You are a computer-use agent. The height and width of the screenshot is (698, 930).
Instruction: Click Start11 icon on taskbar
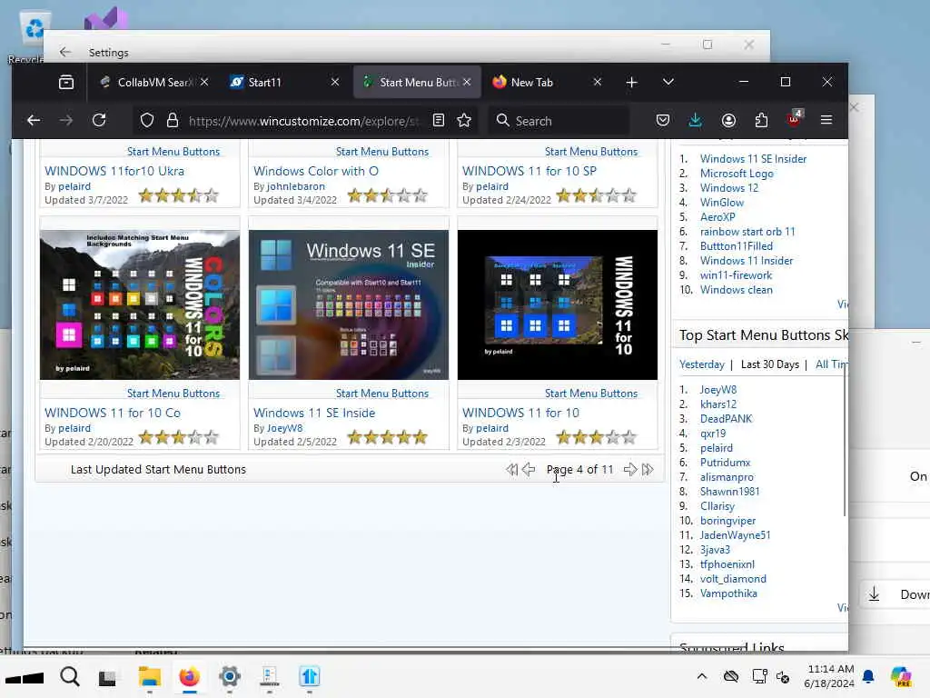[310, 676]
